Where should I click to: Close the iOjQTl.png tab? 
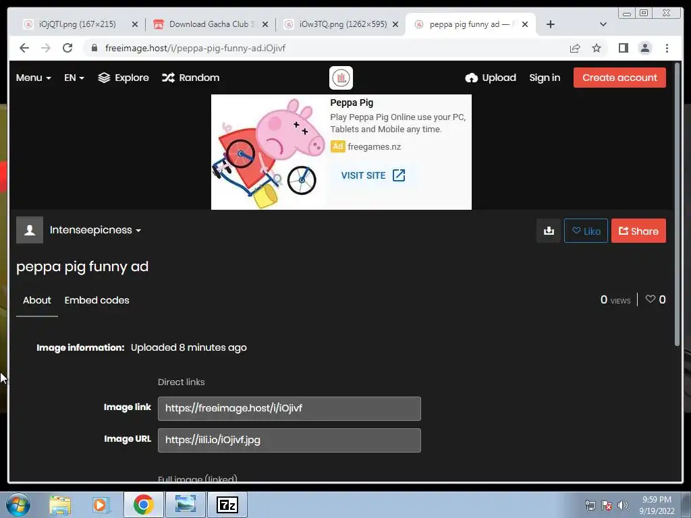coord(135,25)
